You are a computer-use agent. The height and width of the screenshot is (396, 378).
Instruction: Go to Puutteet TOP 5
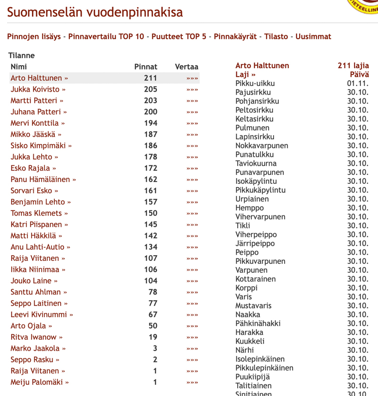point(179,36)
